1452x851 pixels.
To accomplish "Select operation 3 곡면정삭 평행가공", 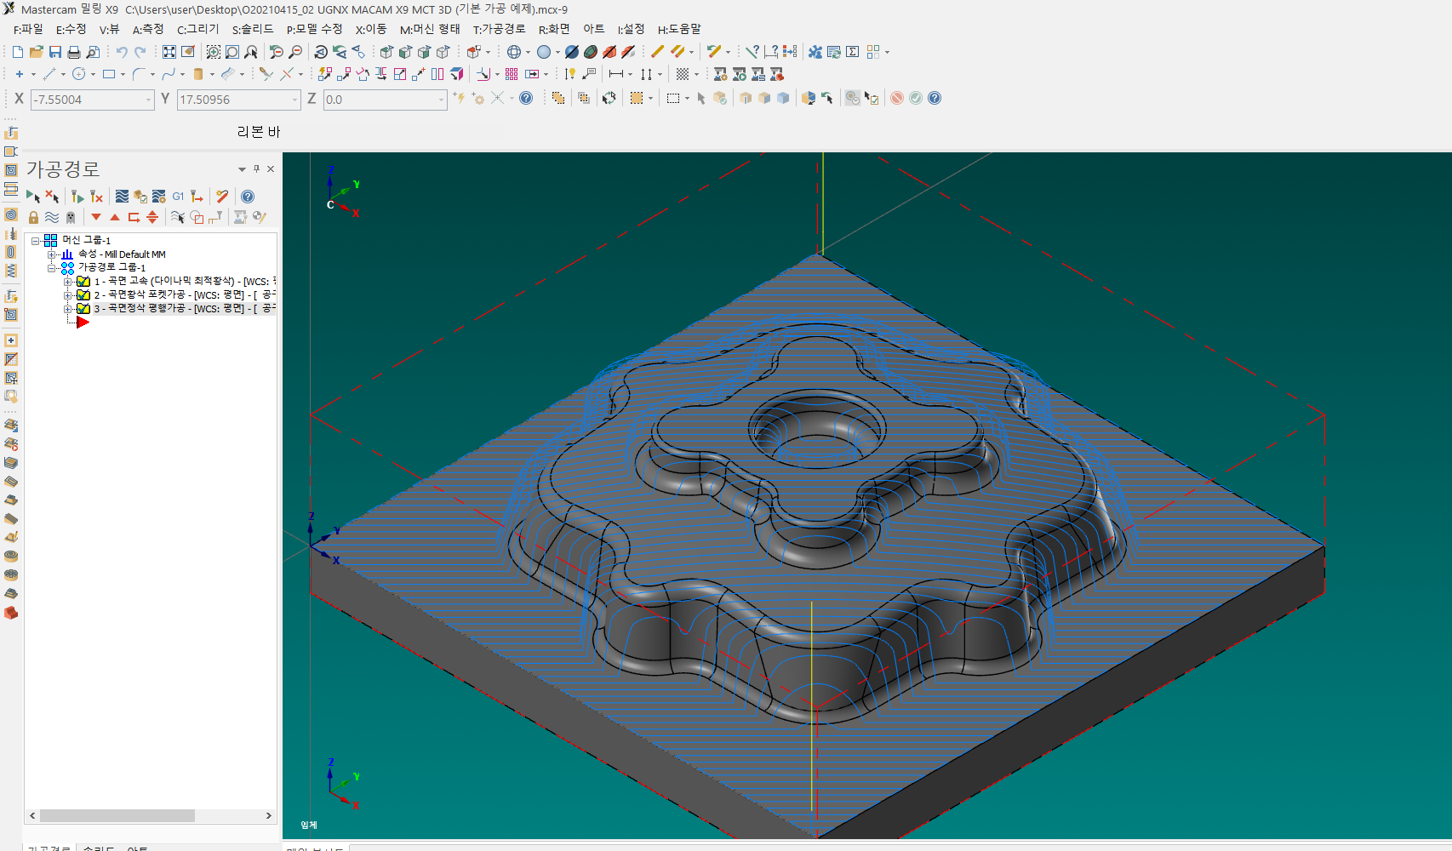I will [185, 309].
